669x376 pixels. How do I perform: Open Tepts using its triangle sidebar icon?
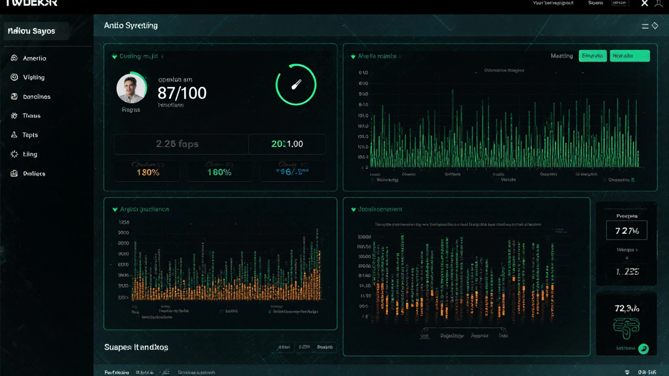point(14,135)
